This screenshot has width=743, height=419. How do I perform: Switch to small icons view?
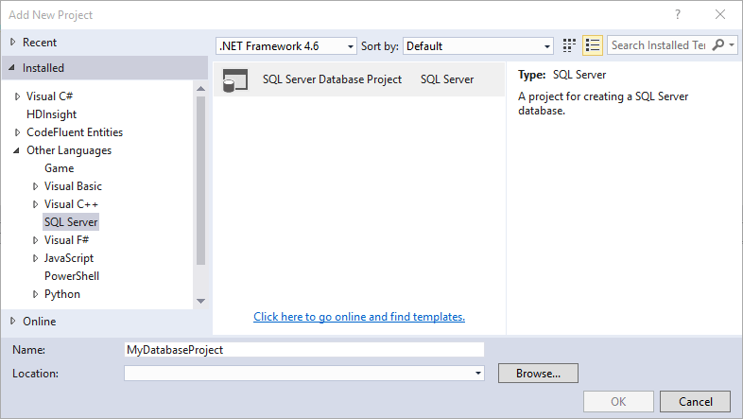[x=569, y=45]
